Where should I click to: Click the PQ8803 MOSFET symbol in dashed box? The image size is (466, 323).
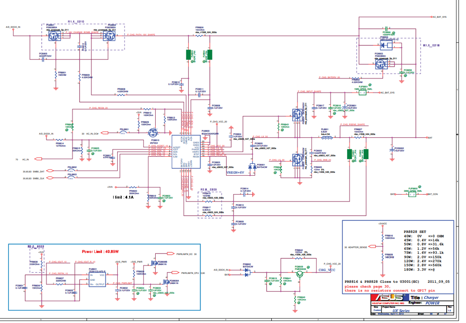point(381,64)
